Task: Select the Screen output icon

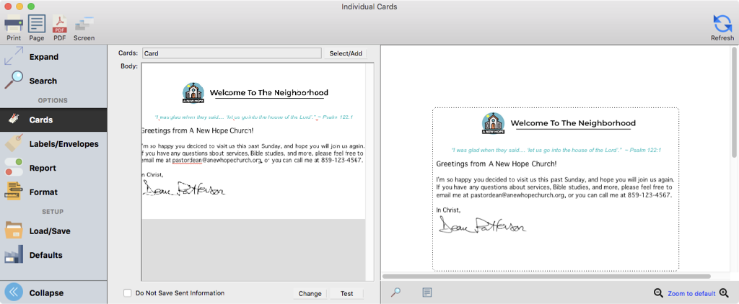Action: 84,27
